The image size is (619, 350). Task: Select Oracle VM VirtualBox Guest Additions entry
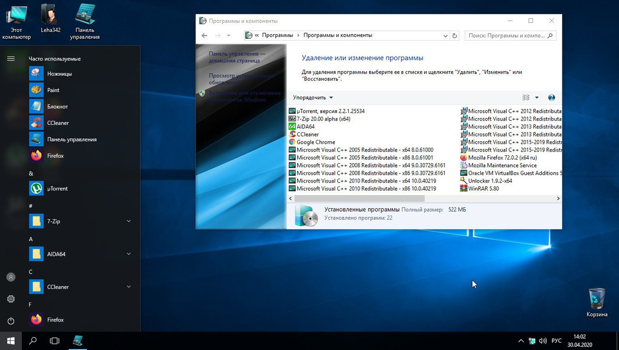pos(511,173)
